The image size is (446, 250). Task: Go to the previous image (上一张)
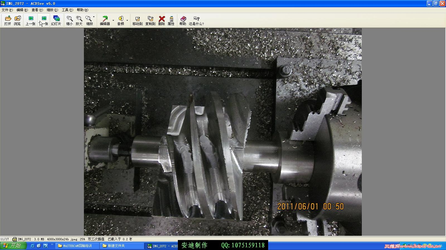point(30,20)
